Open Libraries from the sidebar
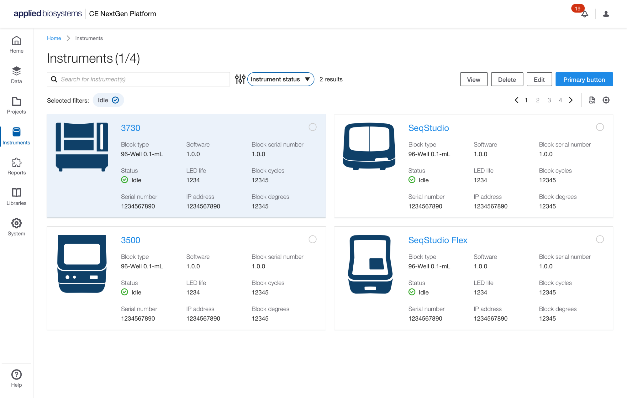 [x=16, y=197]
